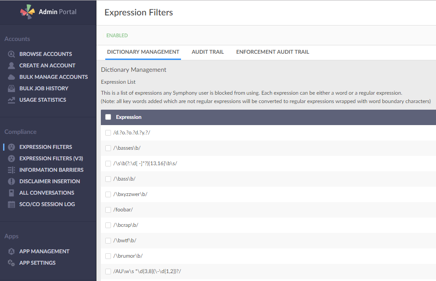Image resolution: width=436 pixels, height=281 pixels.
Task: Open Expression Filters (V3) in sidebar
Action: click(51, 158)
